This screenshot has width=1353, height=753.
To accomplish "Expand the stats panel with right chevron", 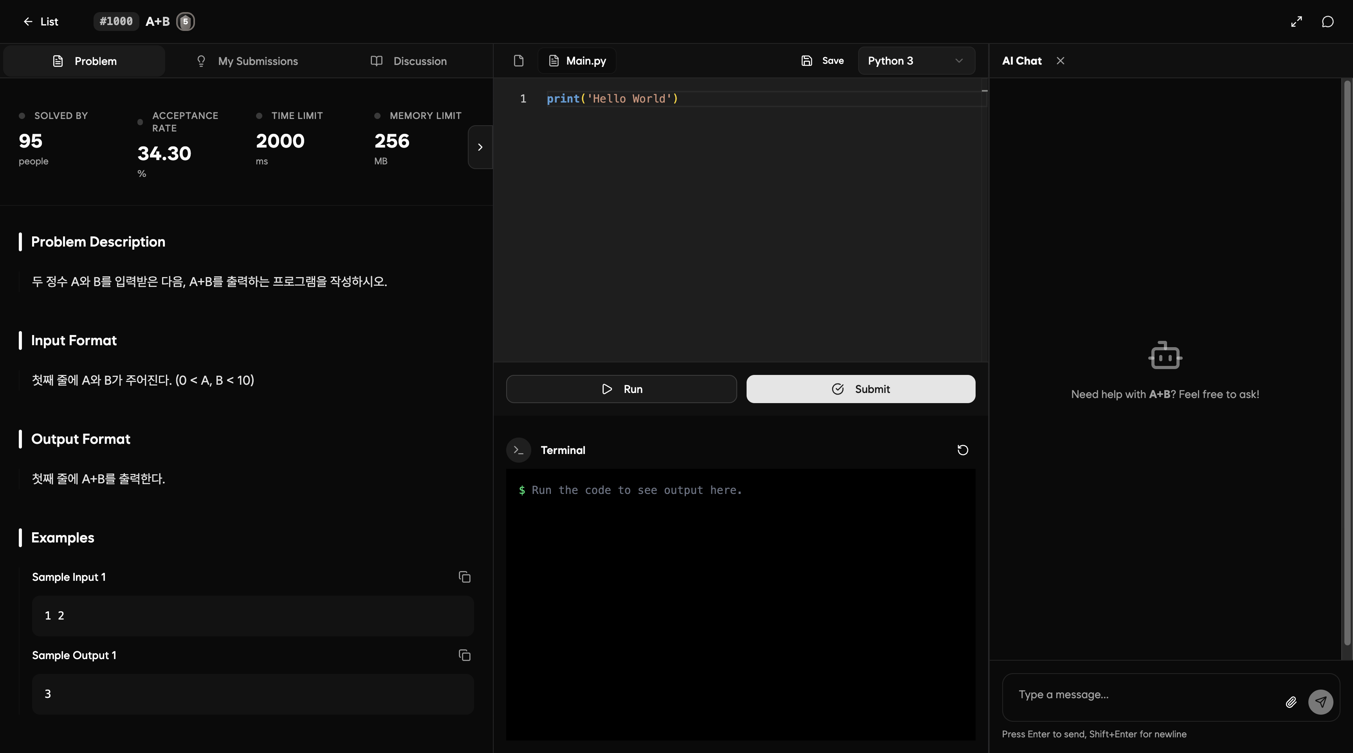I will point(480,147).
